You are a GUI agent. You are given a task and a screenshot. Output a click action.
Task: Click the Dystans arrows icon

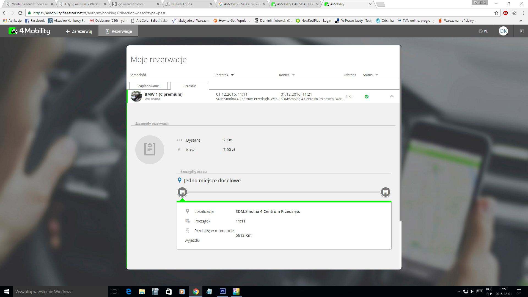tap(179, 140)
